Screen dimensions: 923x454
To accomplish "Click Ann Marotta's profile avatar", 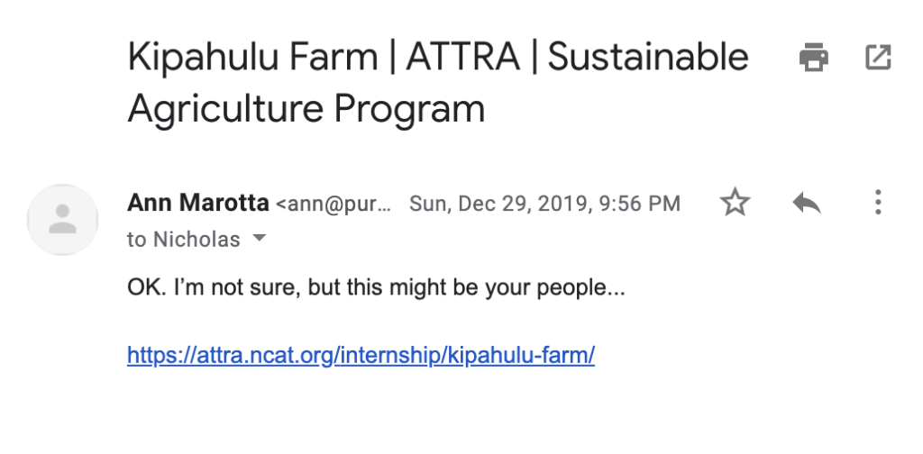I will coord(62,220).
